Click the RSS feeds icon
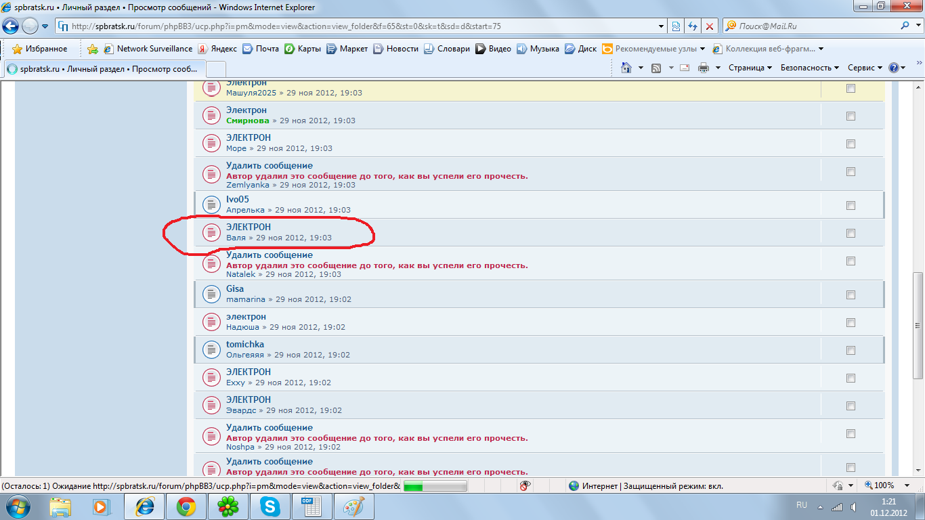The height and width of the screenshot is (520, 925). point(656,68)
